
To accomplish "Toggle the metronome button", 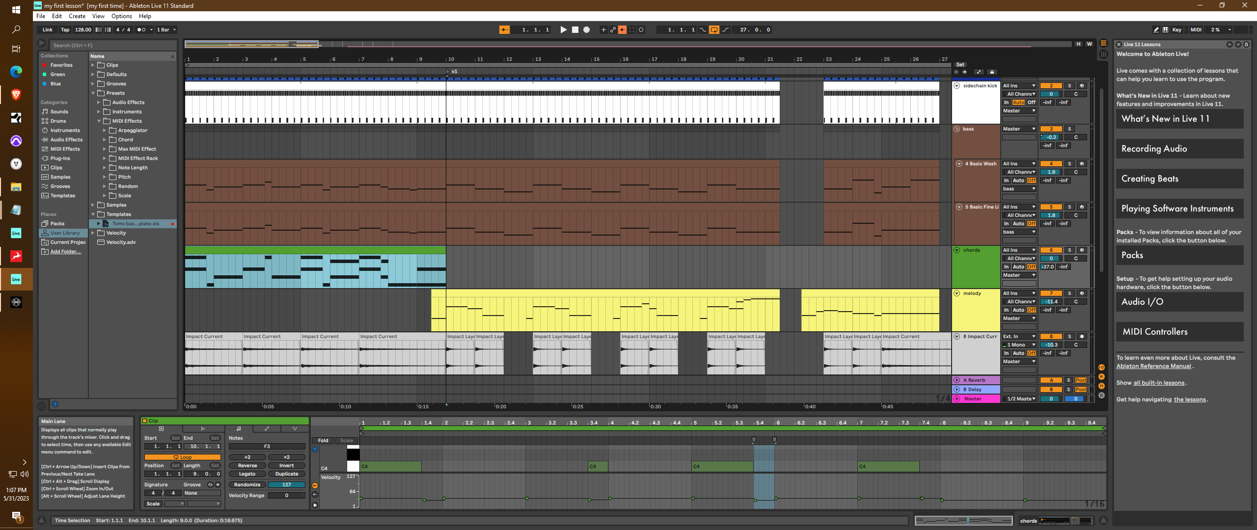I will [141, 30].
